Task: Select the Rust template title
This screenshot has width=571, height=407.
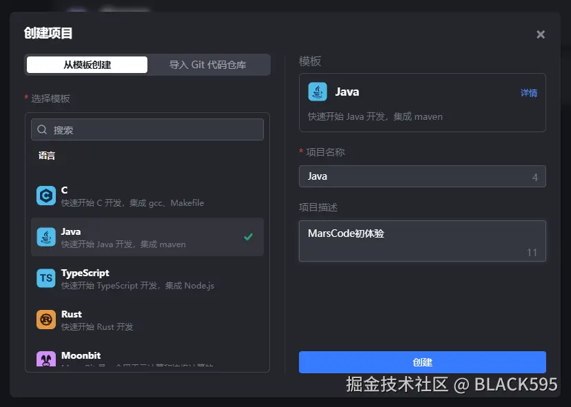Action: coord(72,314)
